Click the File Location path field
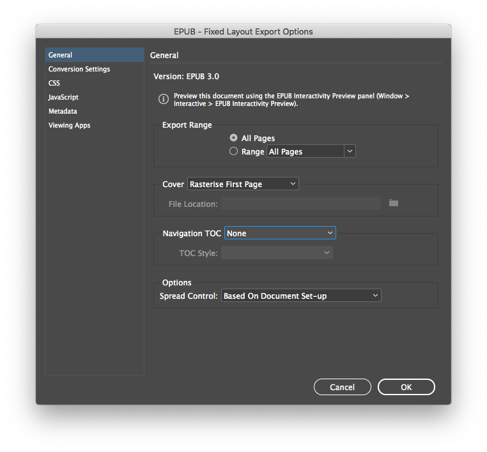The image size is (487, 452). (301, 204)
